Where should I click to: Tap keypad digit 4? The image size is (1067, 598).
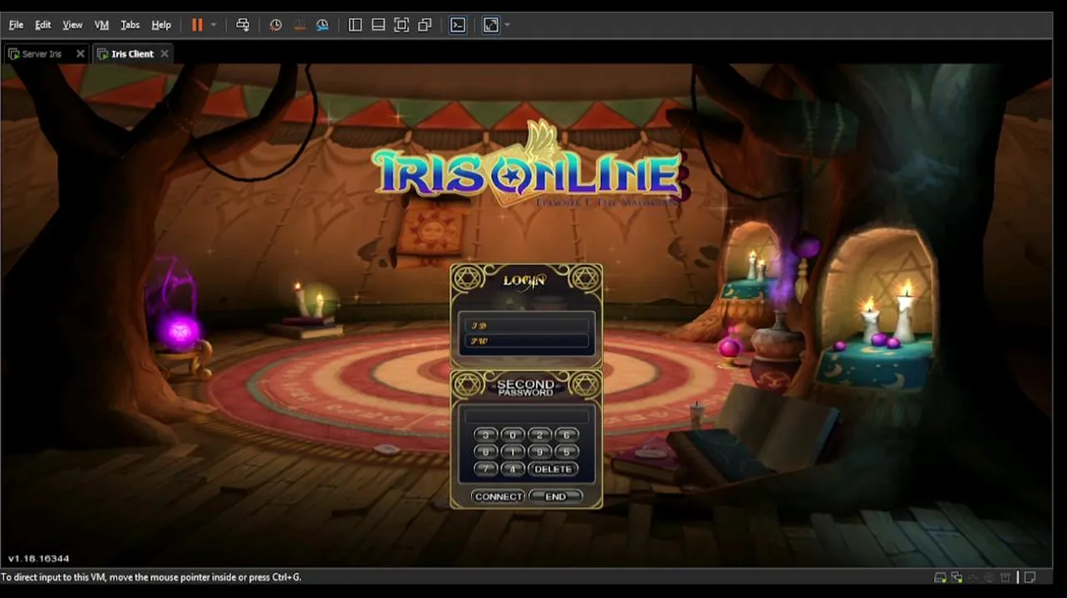pyautogui.click(x=513, y=469)
